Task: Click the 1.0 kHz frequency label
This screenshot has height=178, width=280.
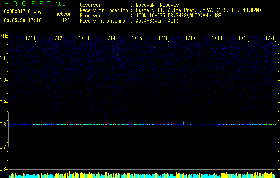Action: [4, 80]
